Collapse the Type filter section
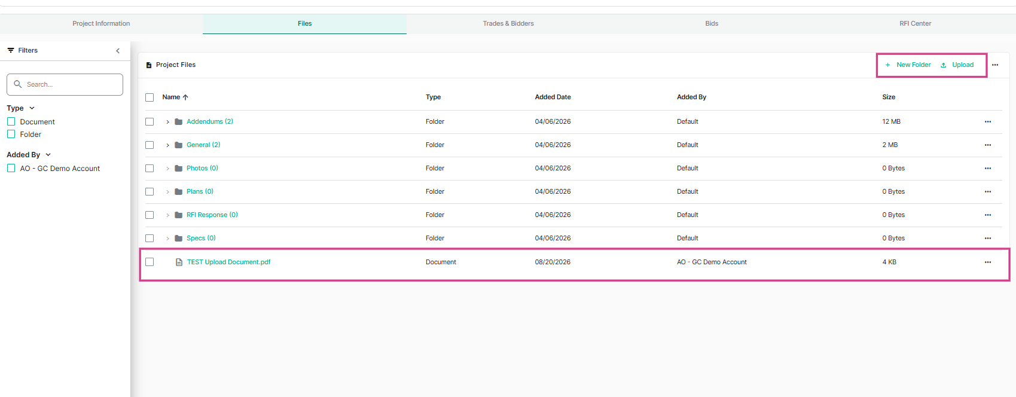The height and width of the screenshot is (397, 1016). (32, 108)
